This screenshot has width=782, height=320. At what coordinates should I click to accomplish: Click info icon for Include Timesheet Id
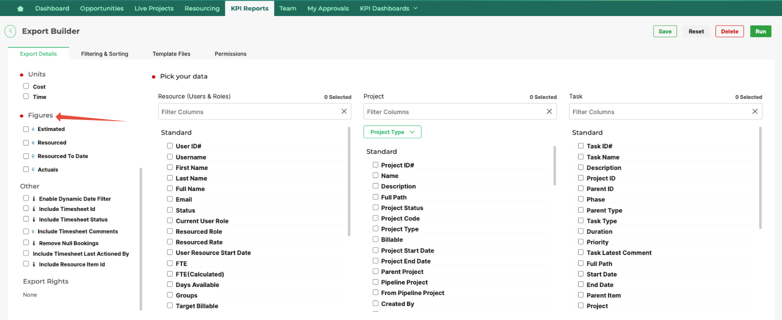click(34, 209)
